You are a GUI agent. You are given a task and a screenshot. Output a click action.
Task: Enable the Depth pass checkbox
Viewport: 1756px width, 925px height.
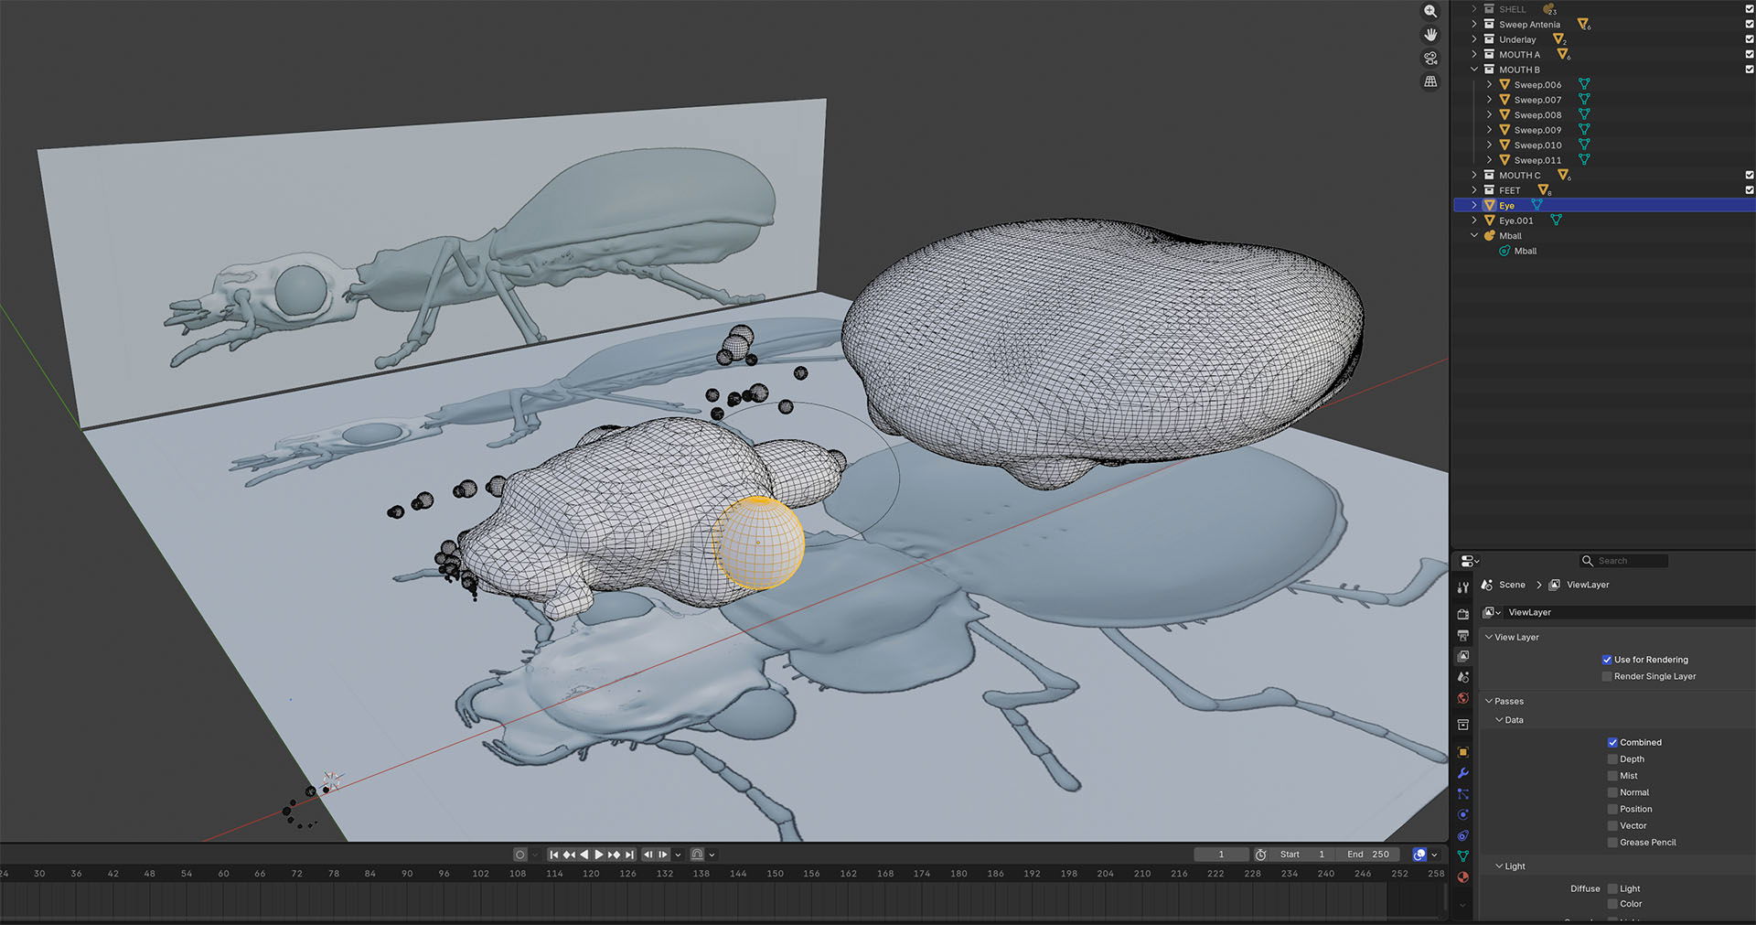(1612, 759)
